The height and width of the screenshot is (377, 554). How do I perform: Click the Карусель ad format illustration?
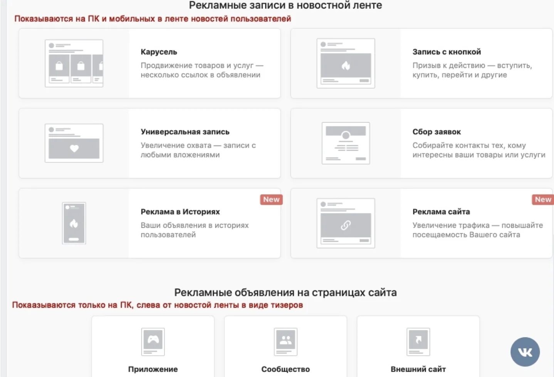coord(74,63)
